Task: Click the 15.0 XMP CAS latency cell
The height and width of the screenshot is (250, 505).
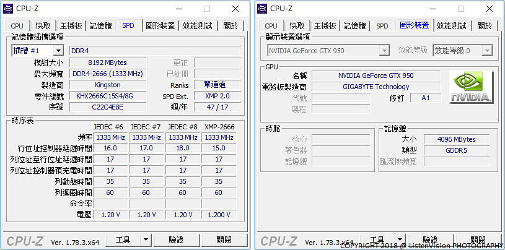Action: (219, 148)
